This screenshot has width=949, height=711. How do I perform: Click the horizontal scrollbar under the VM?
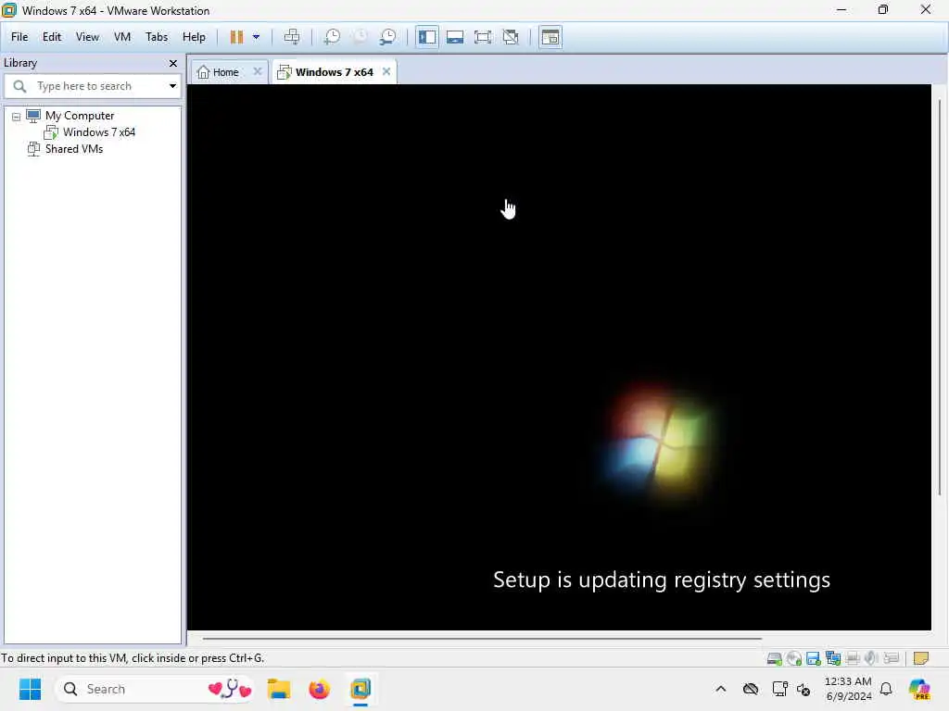pos(482,638)
